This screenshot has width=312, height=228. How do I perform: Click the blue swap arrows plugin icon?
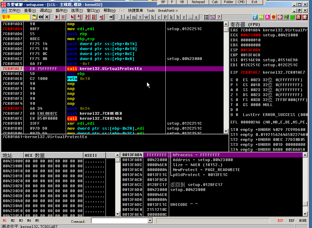(255, 17)
